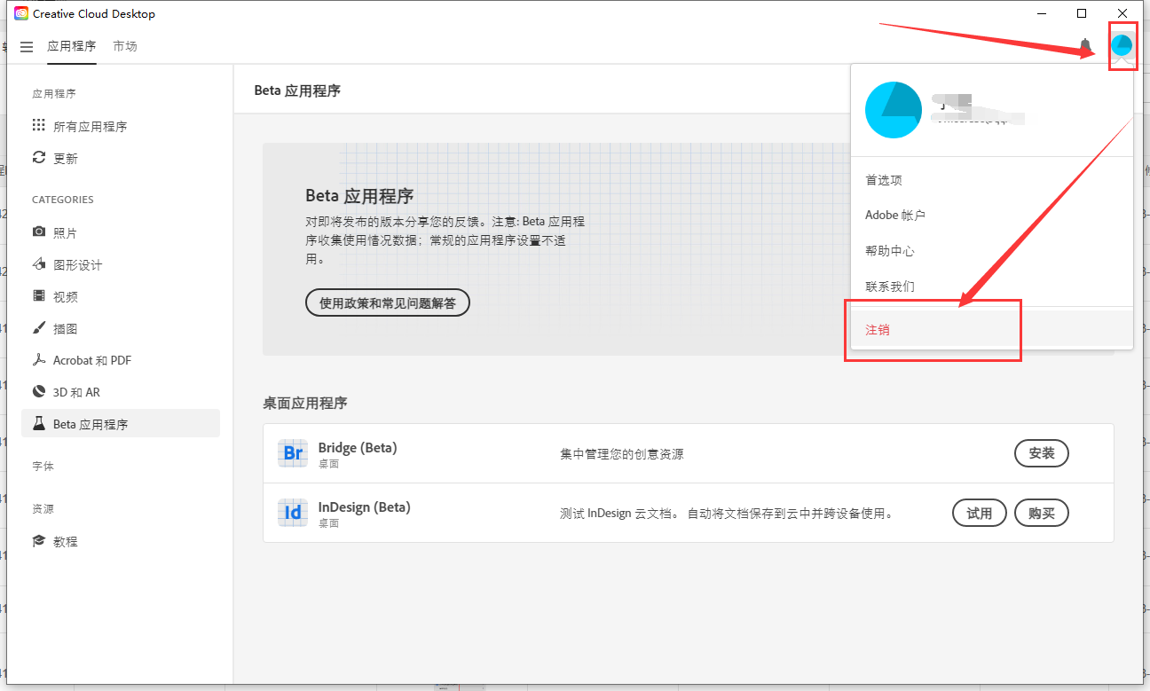Image resolution: width=1150 pixels, height=691 pixels.
Task: Click the Bridge (Beta) title text
Action: tap(358, 448)
